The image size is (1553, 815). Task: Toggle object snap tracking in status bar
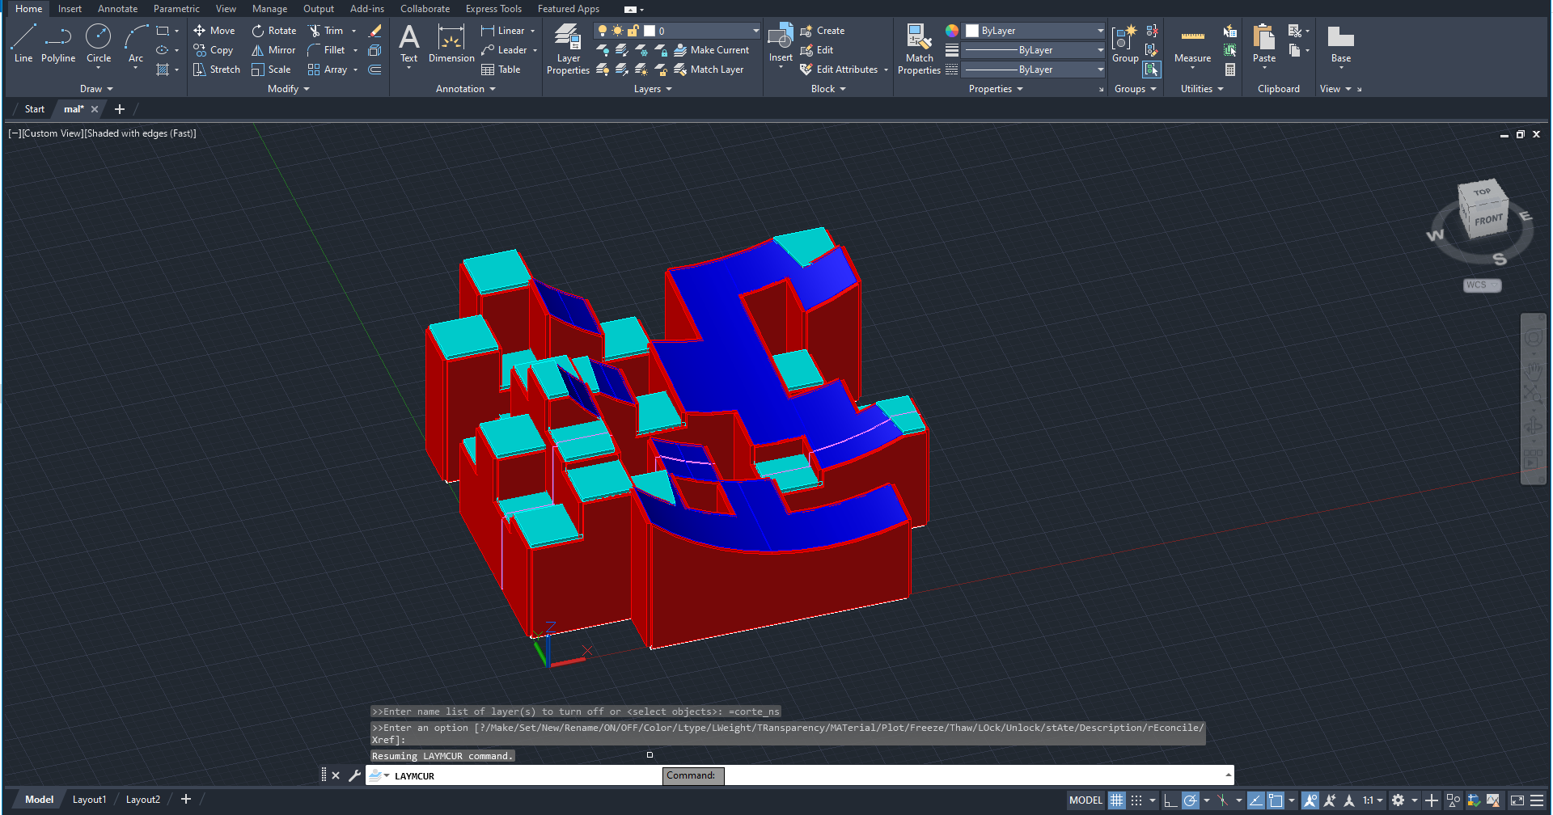pos(1256,800)
